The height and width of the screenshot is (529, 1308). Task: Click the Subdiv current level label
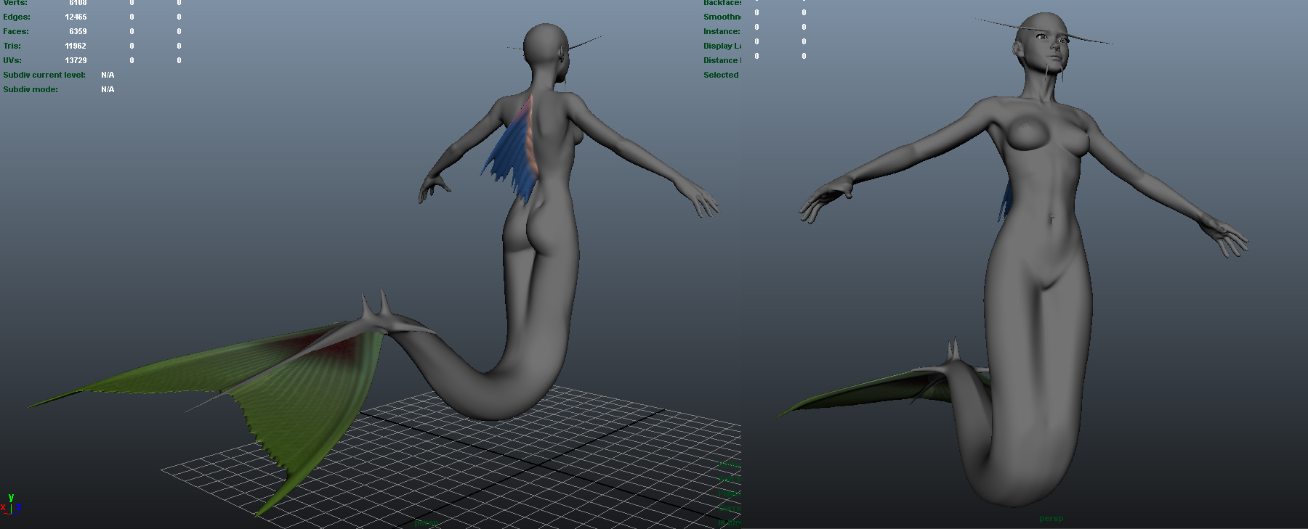coord(44,75)
